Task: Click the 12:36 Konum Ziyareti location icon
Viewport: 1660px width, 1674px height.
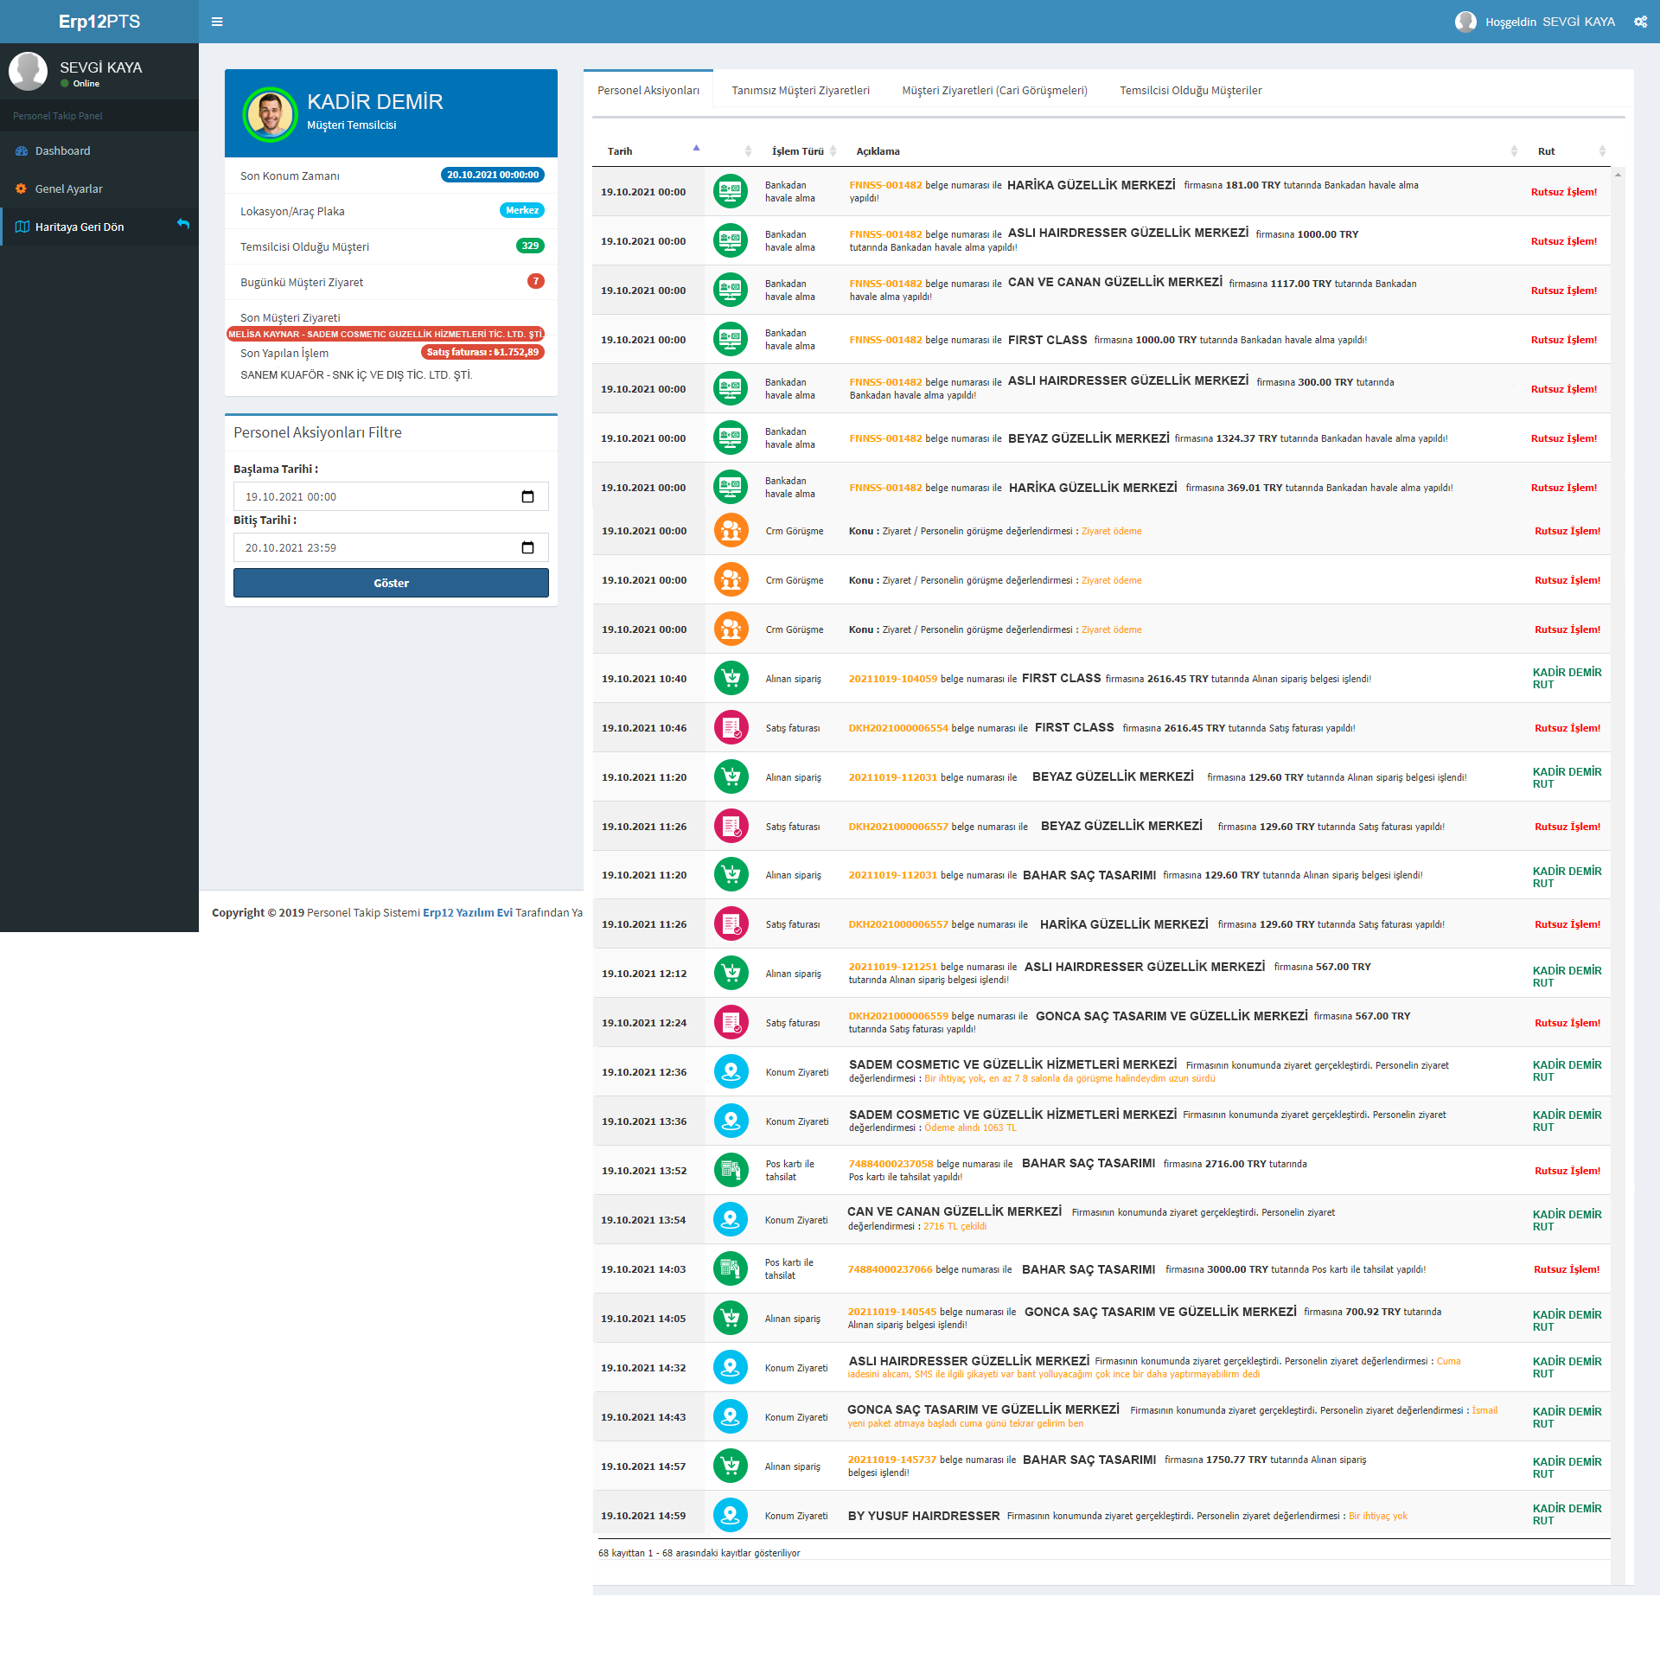Action: coord(731,1072)
